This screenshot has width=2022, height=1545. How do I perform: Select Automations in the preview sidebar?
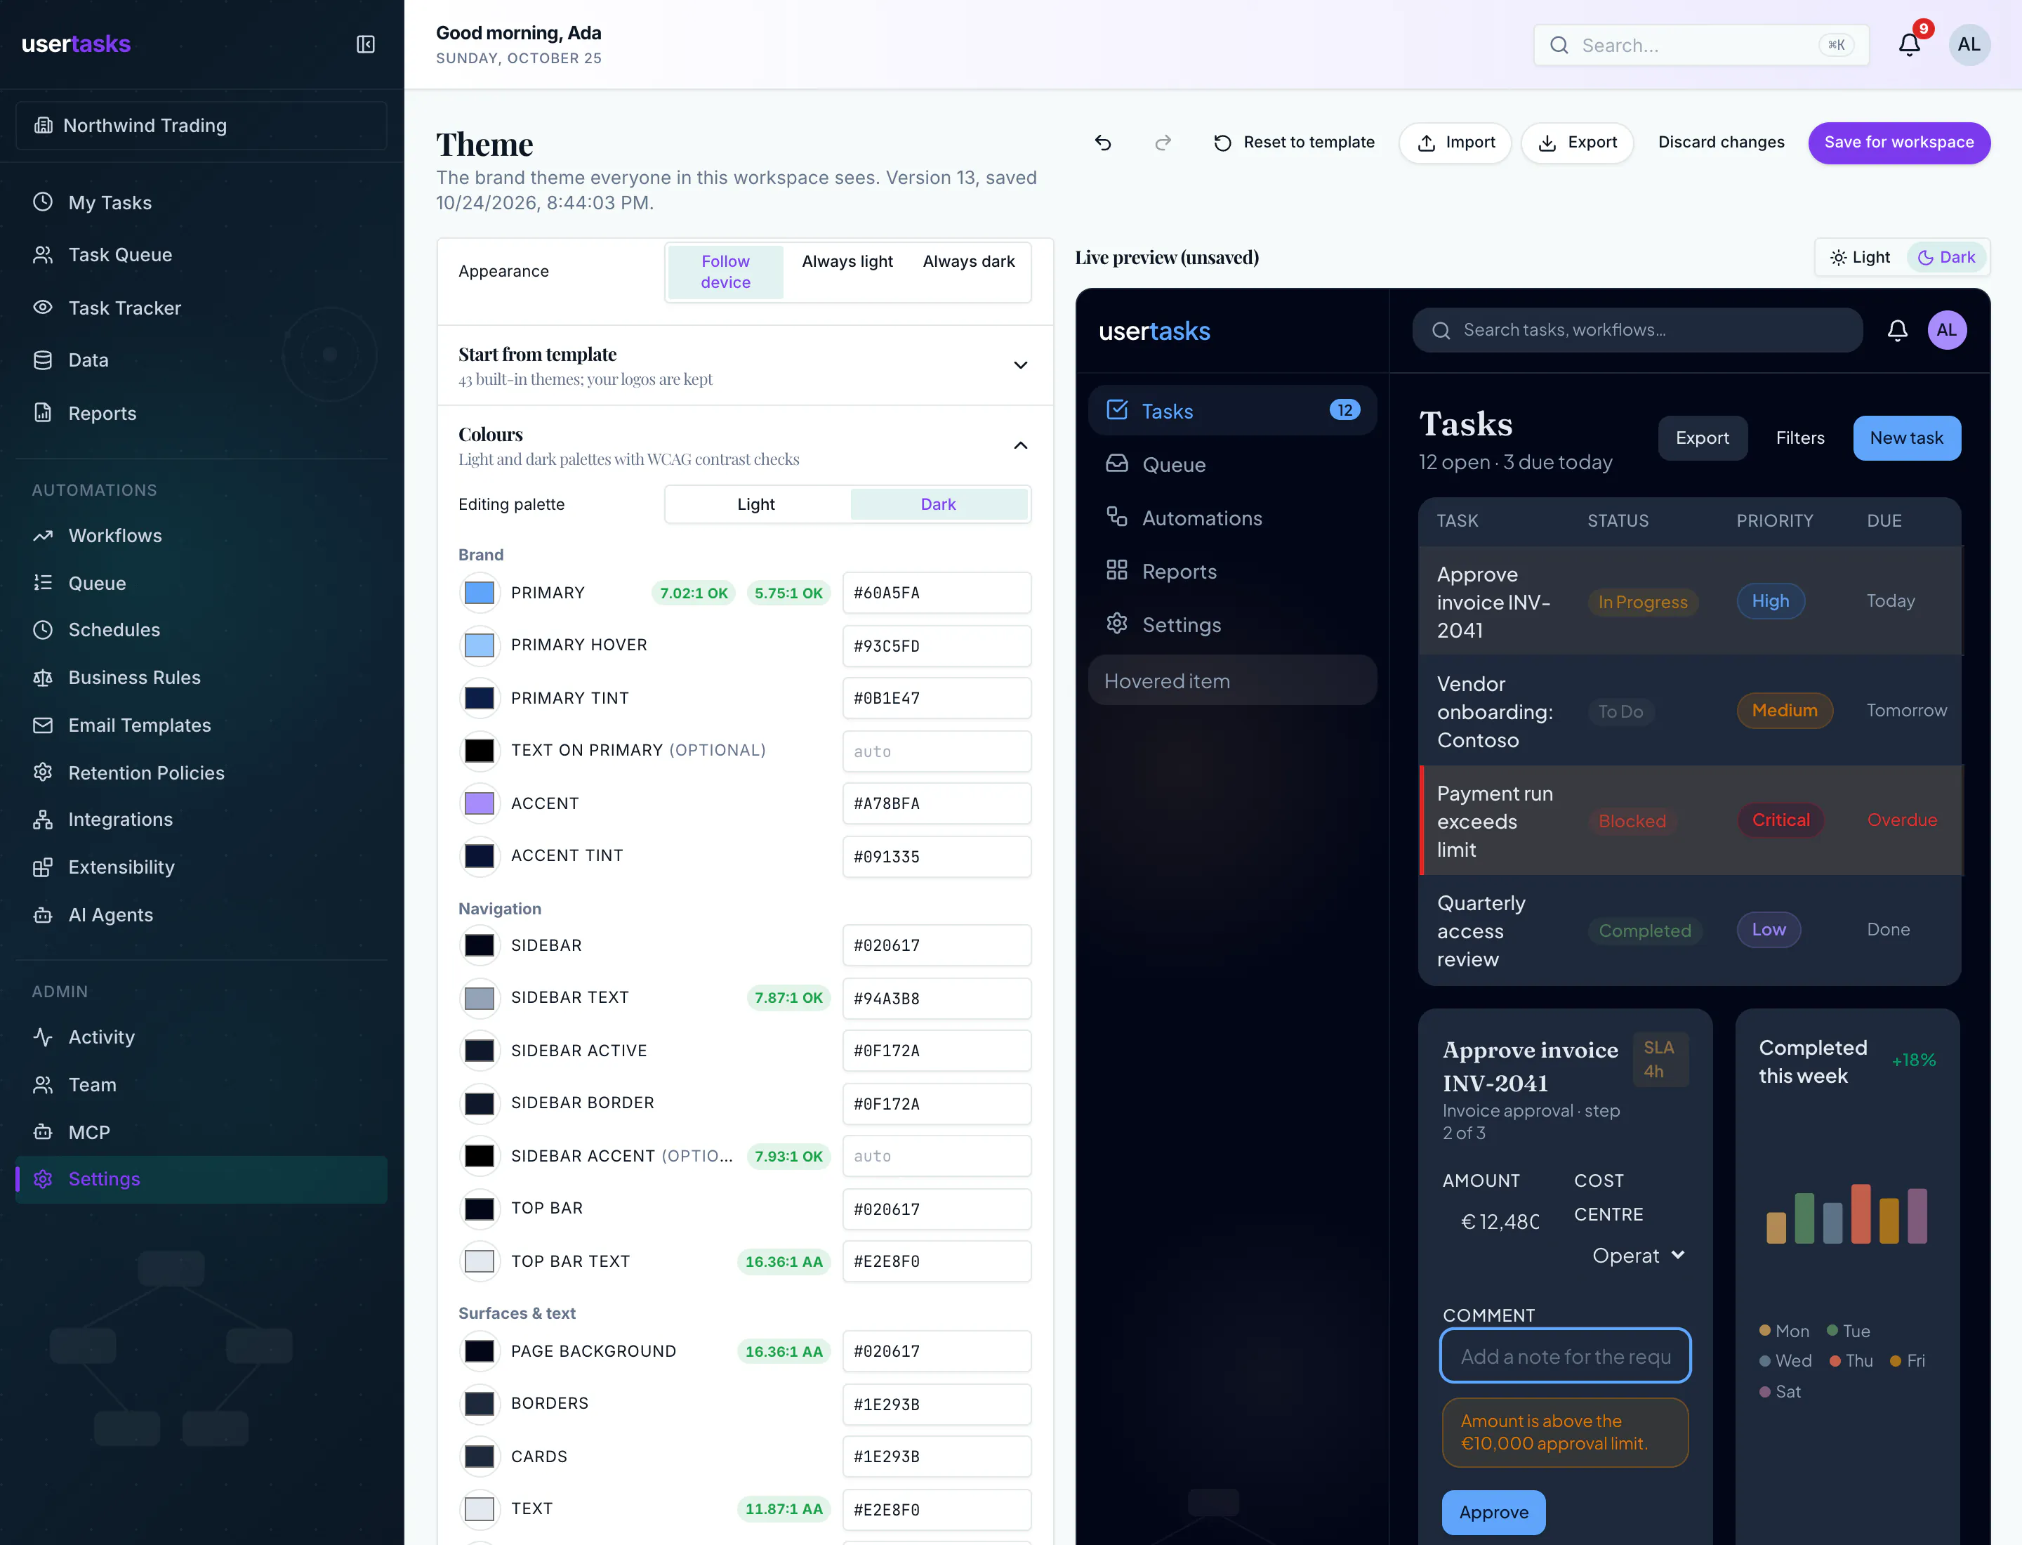(1232, 518)
